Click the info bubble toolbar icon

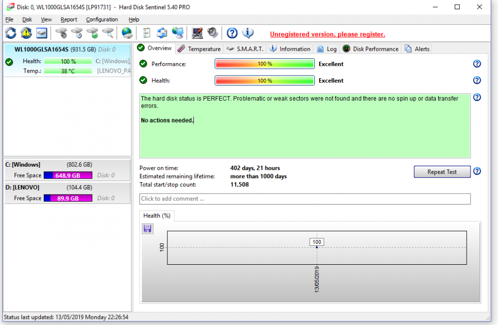(x=248, y=33)
